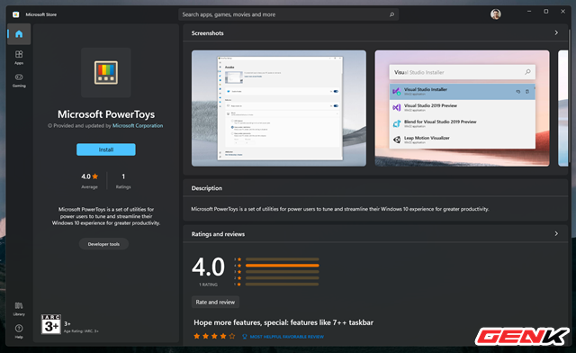The image size is (576, 353).
Task: Click the 'Microsoft PowerToys' app title
Action: (106, 114)
